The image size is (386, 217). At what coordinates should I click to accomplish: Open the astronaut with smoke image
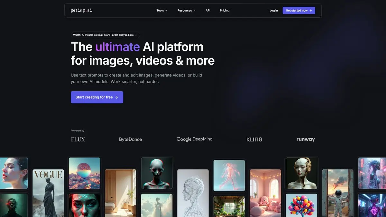[338, 193]
